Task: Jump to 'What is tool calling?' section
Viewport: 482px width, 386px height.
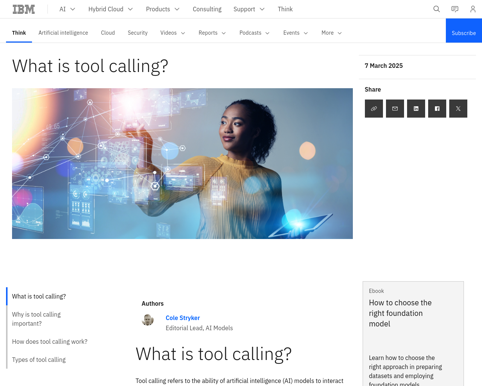Action: pos(39,296)
